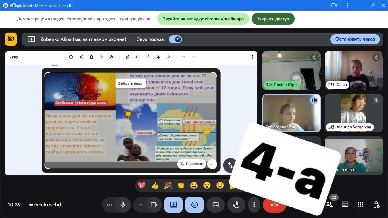Image resolution: width=388 pixels, height=218 pixels.
Task: Delete the image using the trash icon
Action: click(91, 57)
